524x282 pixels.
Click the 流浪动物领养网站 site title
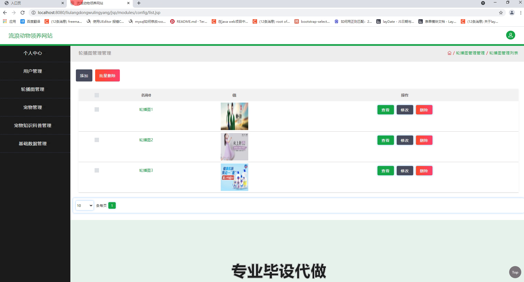click(x=31, y=36)
